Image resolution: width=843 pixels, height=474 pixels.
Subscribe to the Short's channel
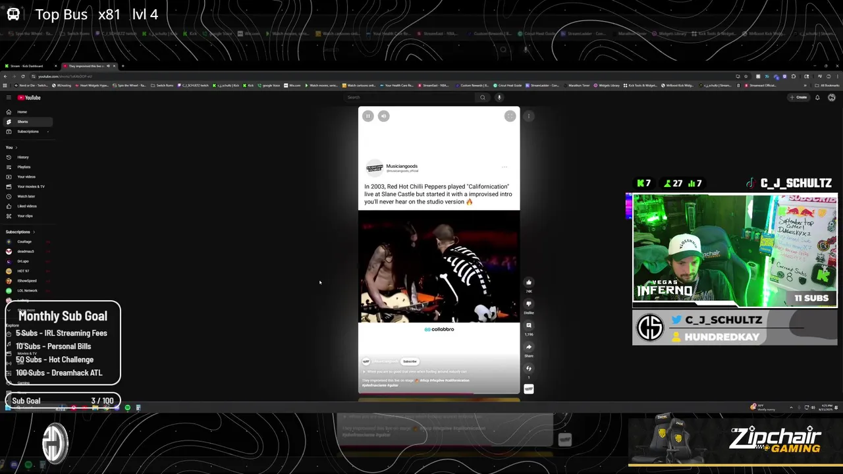(410, 361)
